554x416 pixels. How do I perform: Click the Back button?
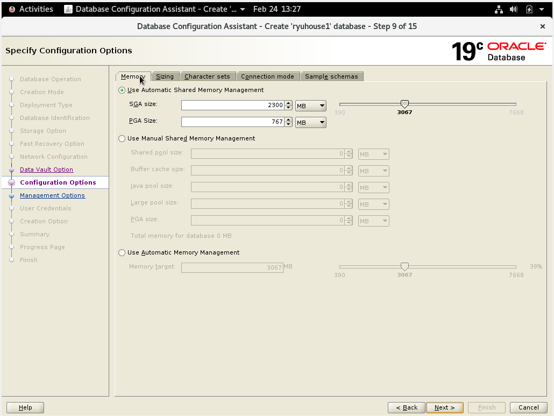[x=406, y=407]
